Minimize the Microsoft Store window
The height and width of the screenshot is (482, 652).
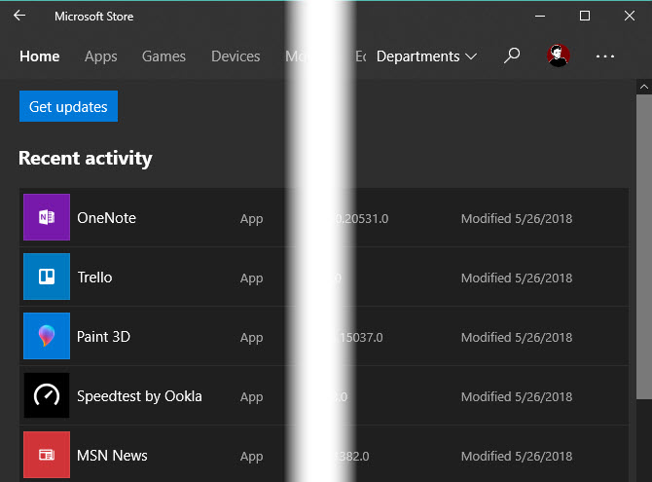pos(540,16)
